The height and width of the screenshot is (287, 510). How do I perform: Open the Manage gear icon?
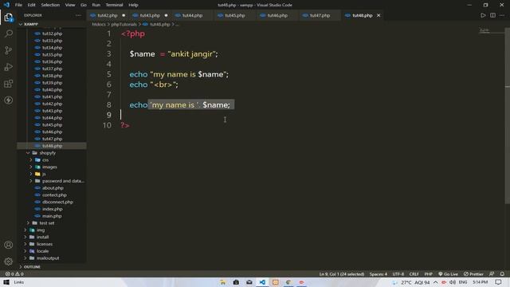coord(9,261)
